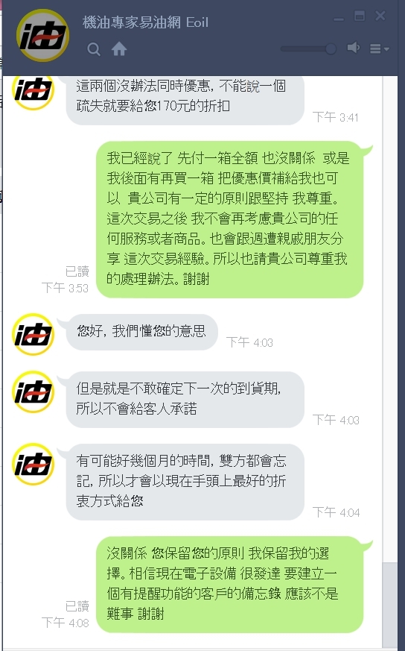
Task: Open chat search magnifier icon
Action: click(x=94, y=49)
